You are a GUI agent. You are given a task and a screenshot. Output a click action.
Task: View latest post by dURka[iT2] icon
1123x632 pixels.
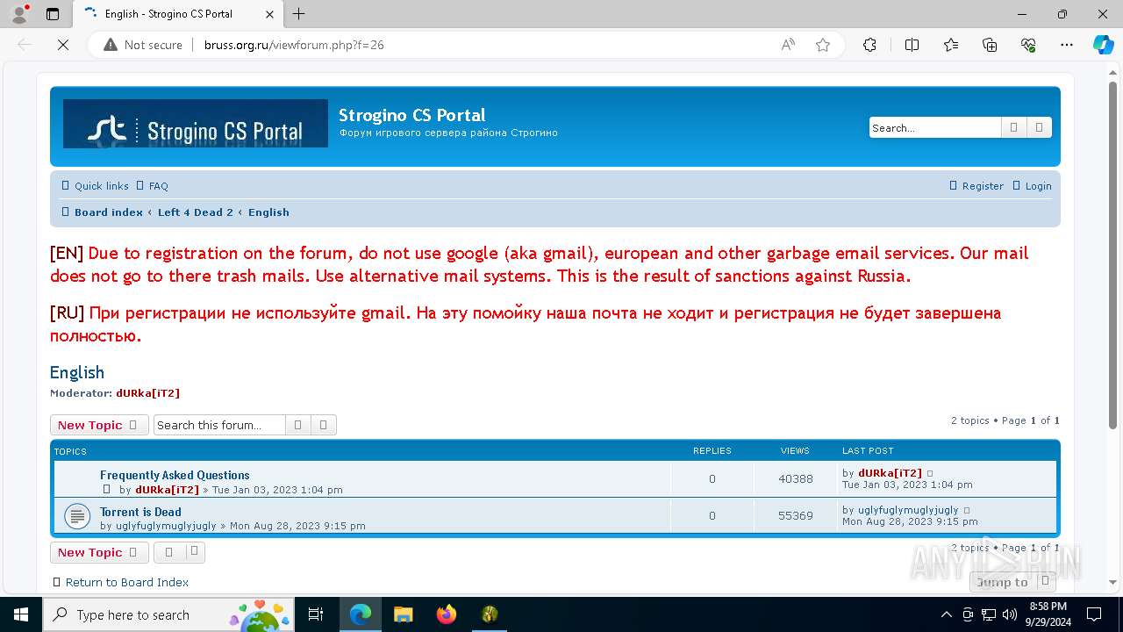pyautogui.click(x=930, y=473)
